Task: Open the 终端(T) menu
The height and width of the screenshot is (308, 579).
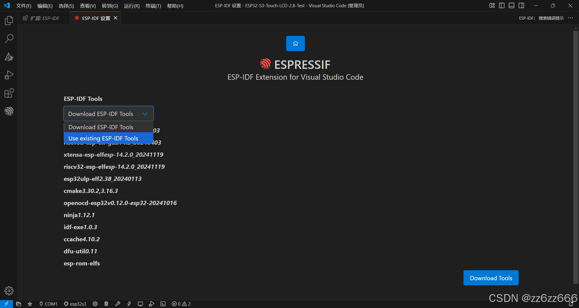Action: (153, 6)
